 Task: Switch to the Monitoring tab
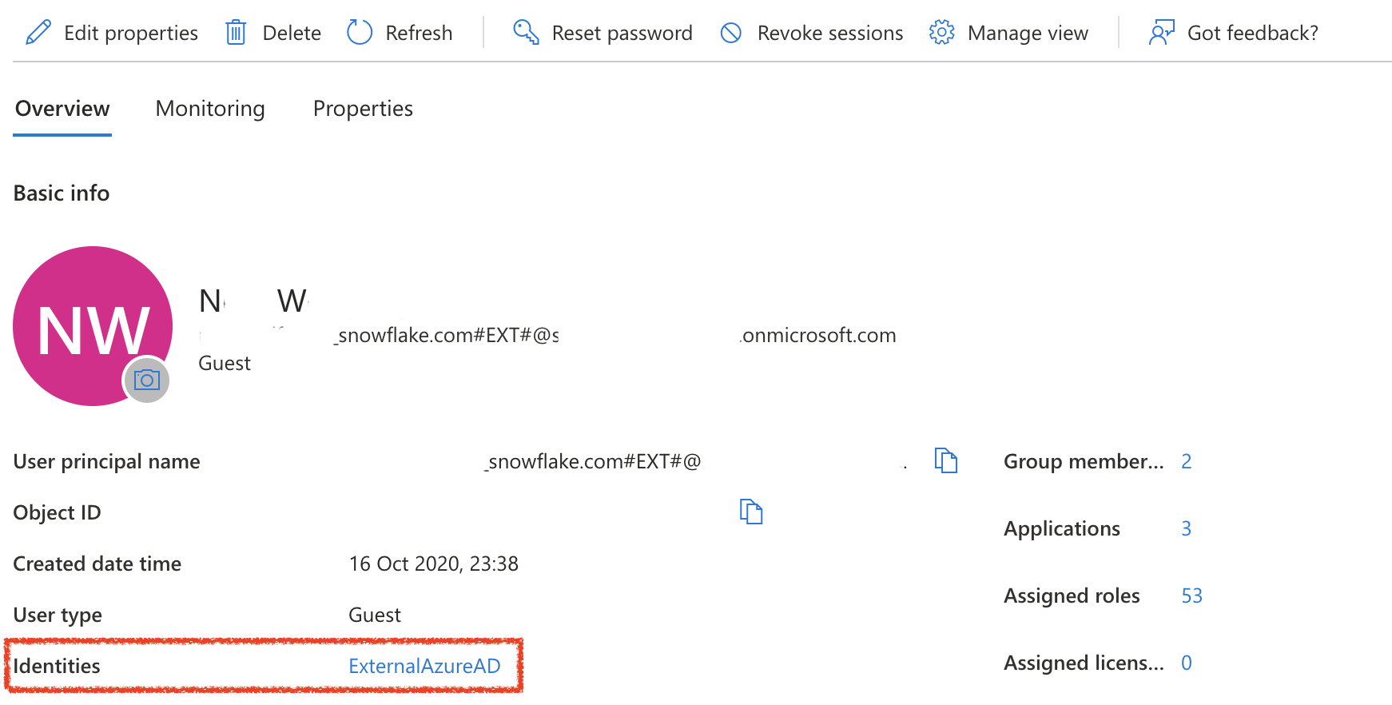point(210,109)
